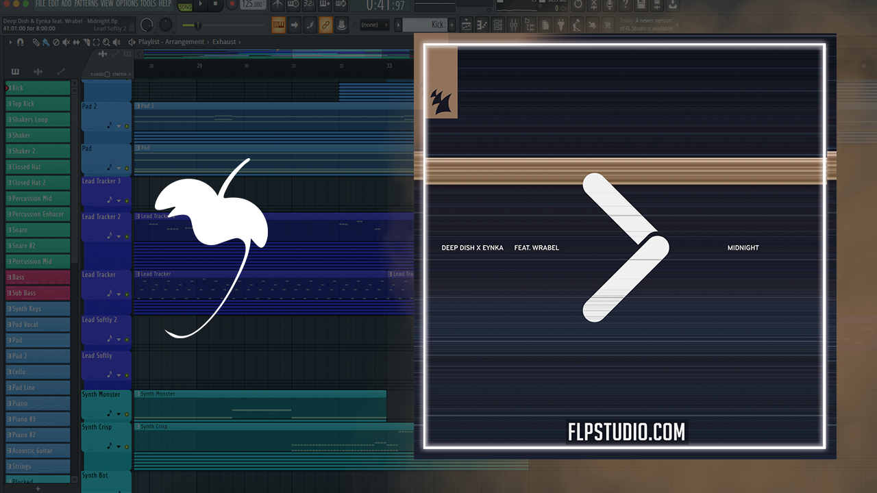Image resolution: width=877 pixels, height=493 pixels.
Task: Toggle the multilink to controllers icon
Action: (310, 25)
